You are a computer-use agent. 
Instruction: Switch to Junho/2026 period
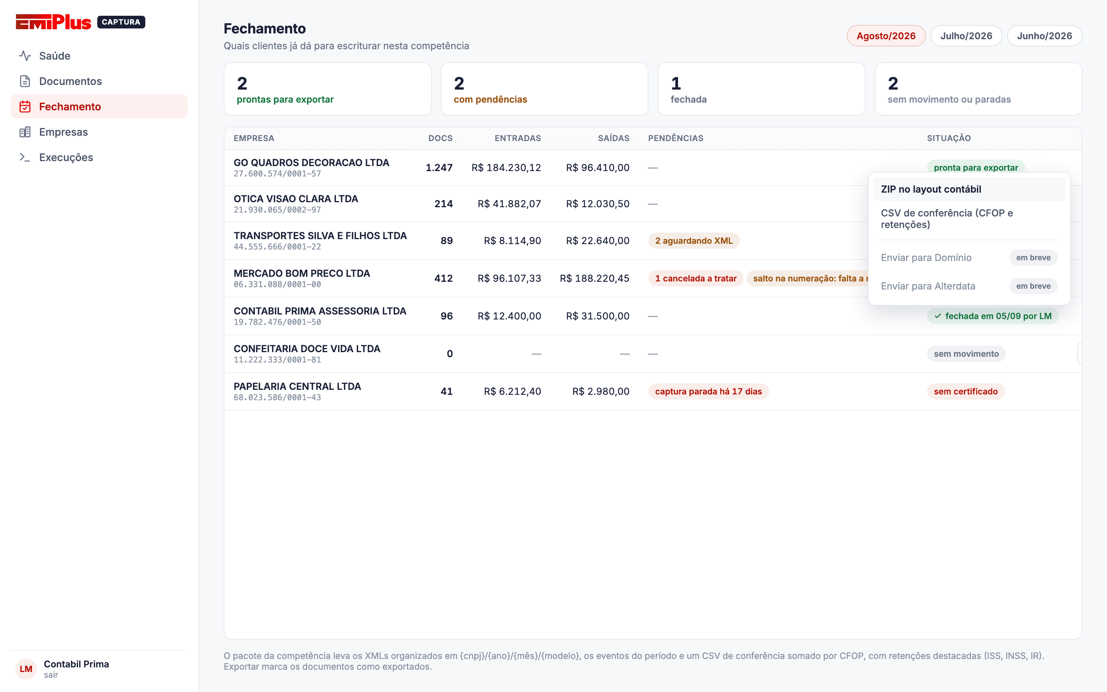(x=1044, y=36)
